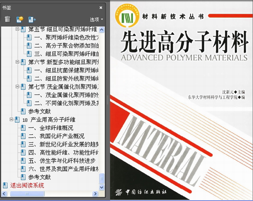
Task: Open the 选项 options dropdown
Action: 96,19
